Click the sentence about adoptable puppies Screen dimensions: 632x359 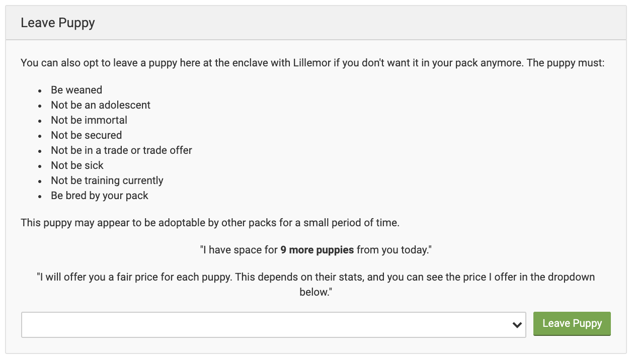210,223
